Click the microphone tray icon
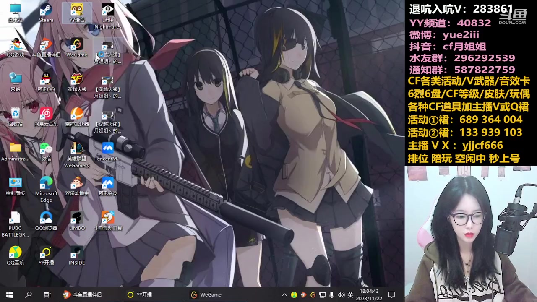This screenshot has width=537, height=302. click(x=332, y=294)
